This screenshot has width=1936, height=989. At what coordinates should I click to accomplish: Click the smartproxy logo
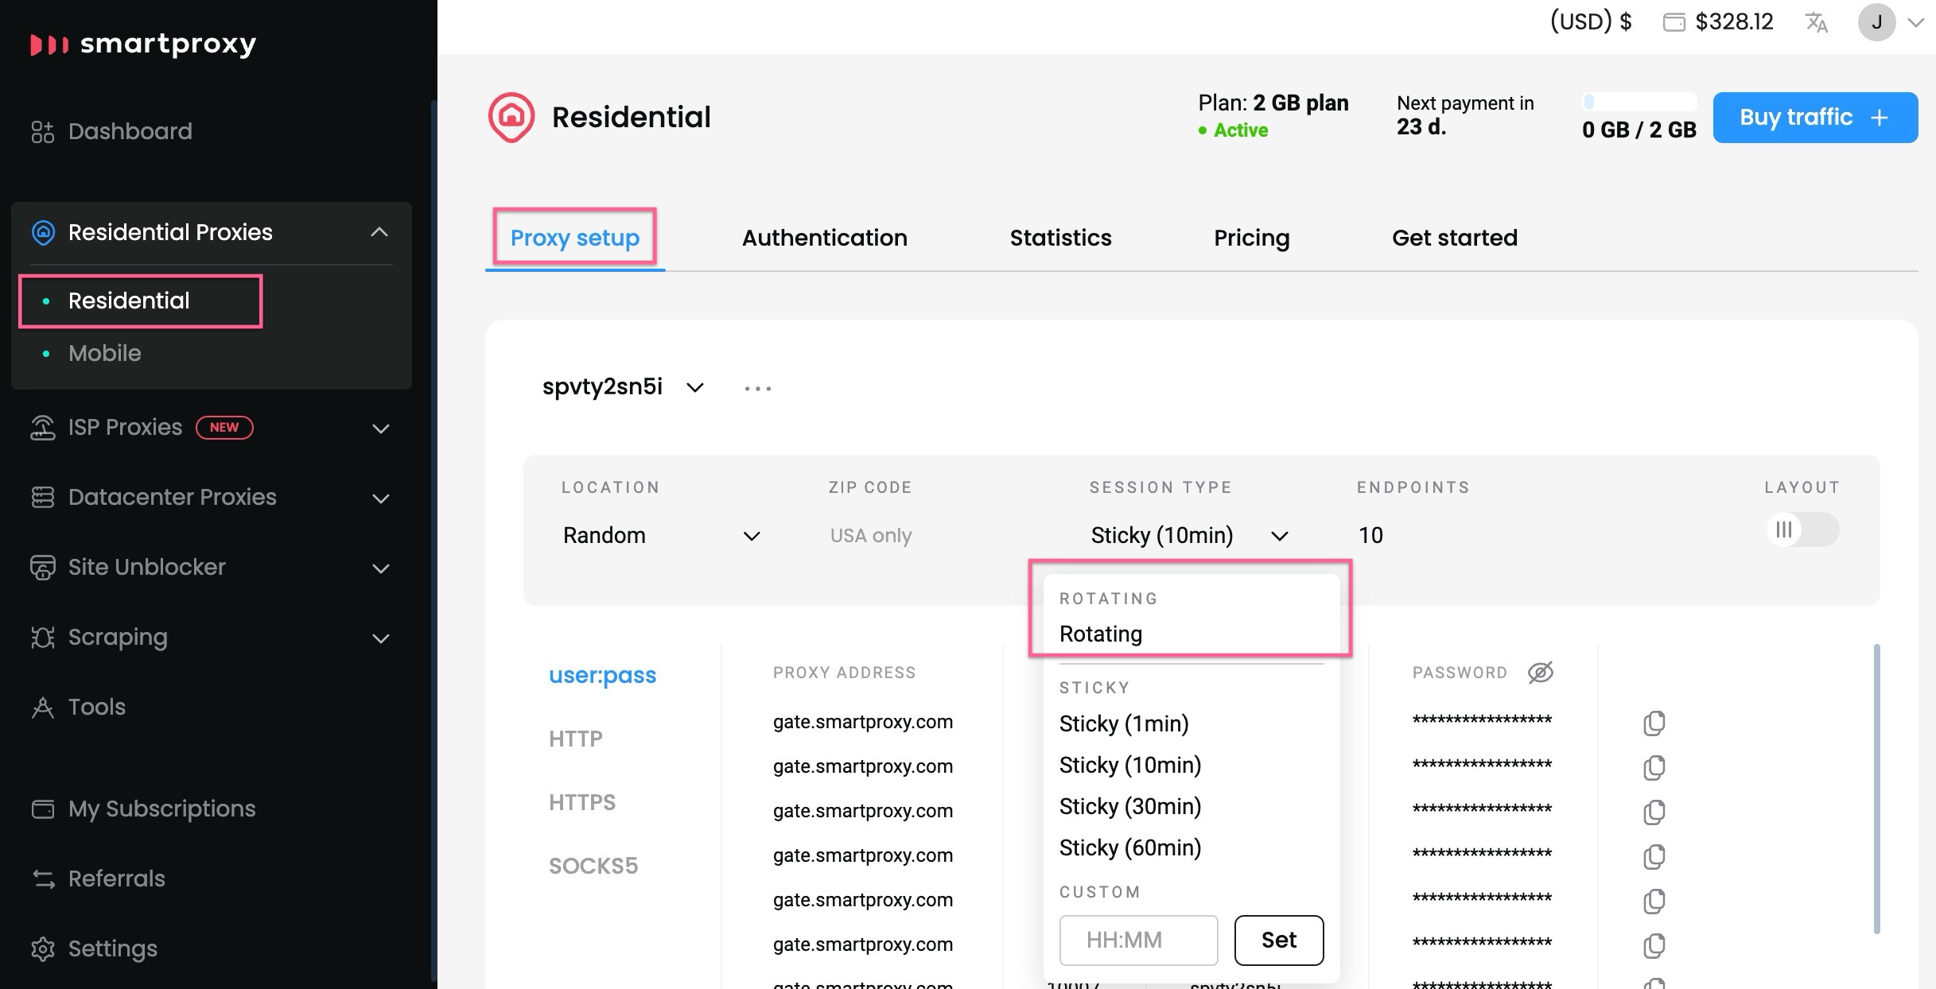143,44
